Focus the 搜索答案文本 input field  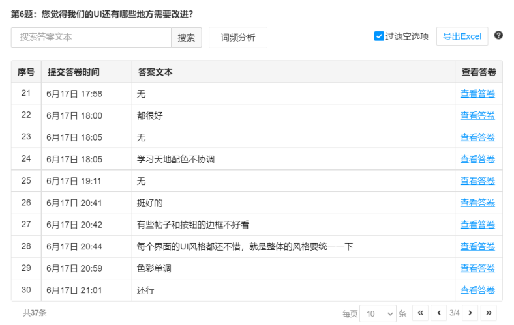tap(91, 38)
